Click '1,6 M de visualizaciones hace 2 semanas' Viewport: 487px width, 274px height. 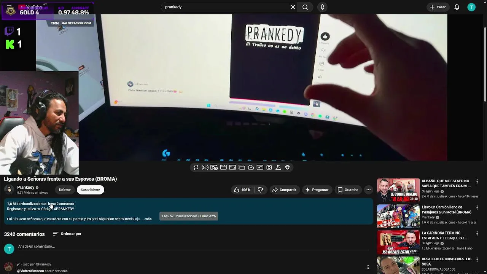[x=41, y=204]
